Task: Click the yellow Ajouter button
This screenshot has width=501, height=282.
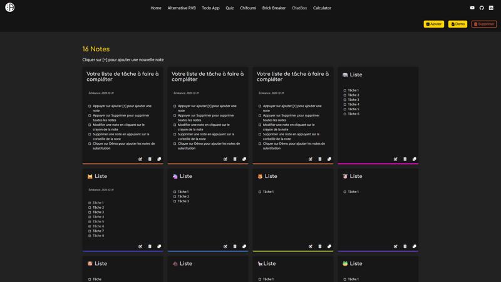Action: click(434, 24)
